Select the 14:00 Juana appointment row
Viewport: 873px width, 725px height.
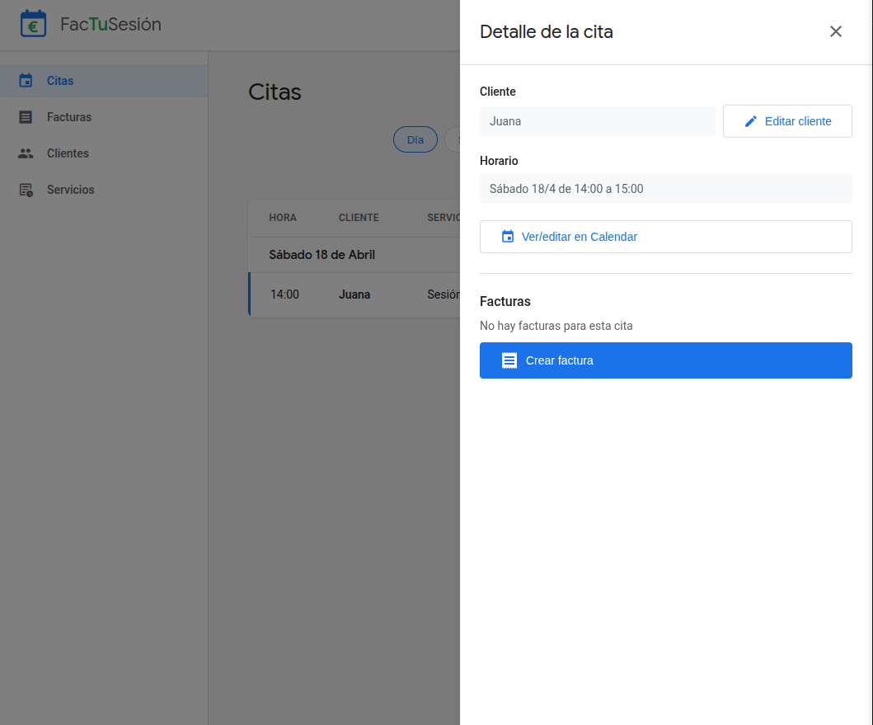(354, 294)
